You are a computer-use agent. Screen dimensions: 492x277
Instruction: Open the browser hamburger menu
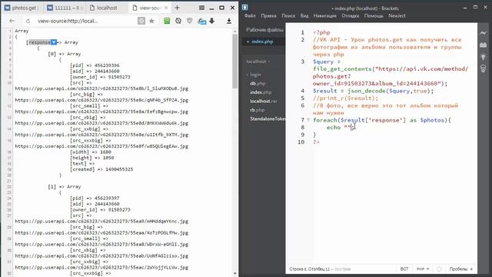201,8
